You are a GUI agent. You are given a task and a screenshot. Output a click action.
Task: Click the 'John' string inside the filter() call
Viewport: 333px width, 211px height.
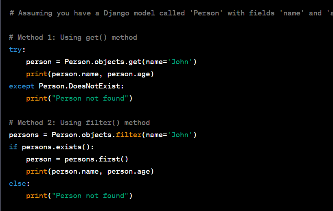tap(180, 135)
